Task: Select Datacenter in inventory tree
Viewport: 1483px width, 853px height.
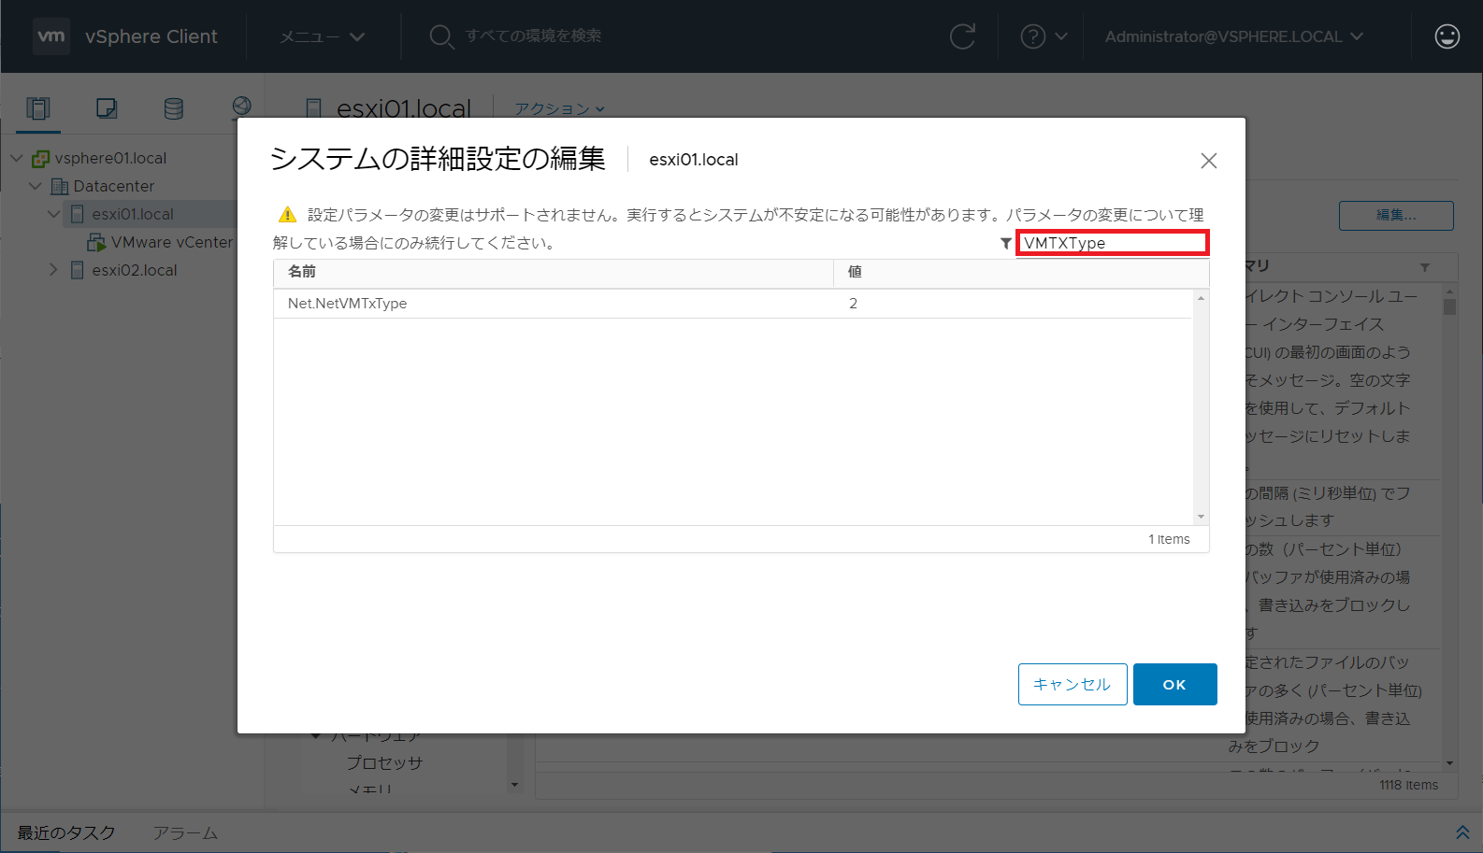Action: coord(114,186)
